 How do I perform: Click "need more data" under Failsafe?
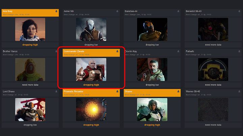213,85
